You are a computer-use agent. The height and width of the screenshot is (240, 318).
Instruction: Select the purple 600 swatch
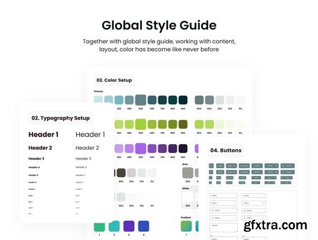pos(152,149)
